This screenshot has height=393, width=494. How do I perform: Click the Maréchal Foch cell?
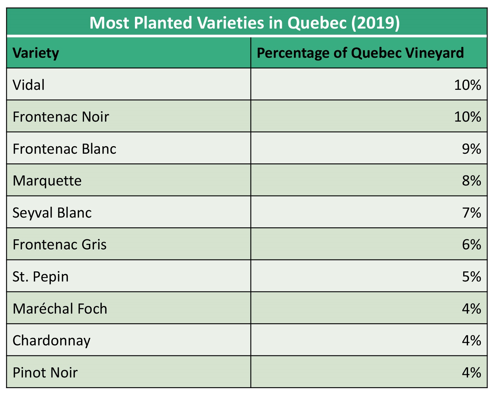pos(60,308)
